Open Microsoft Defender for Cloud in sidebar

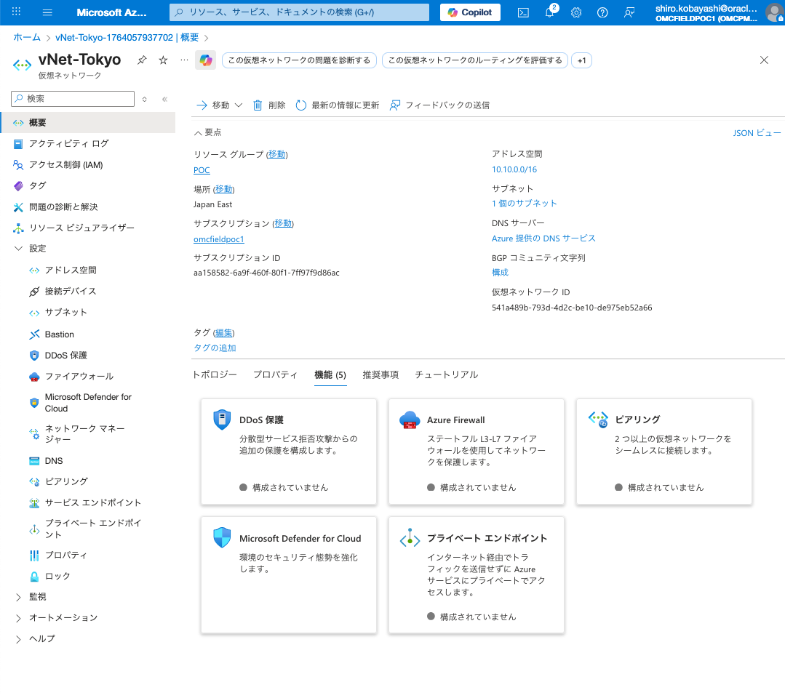click(88, 403)
